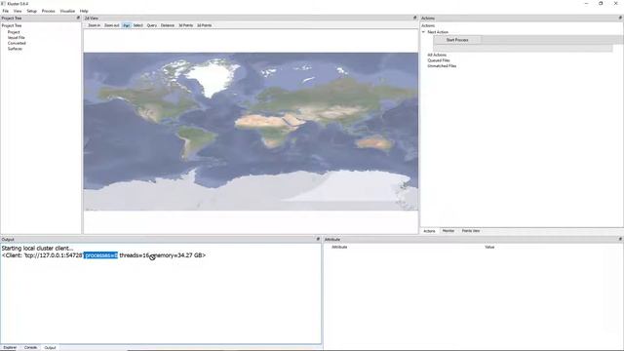624x351 pixels.
Task: Click the Kluster application icon in title bar
Action: coord(3,4)
